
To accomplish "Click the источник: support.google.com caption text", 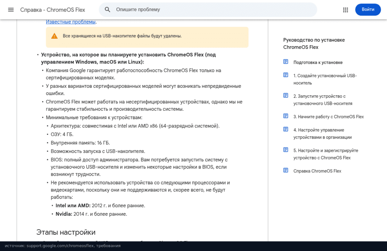I will [x=63, y=246].
